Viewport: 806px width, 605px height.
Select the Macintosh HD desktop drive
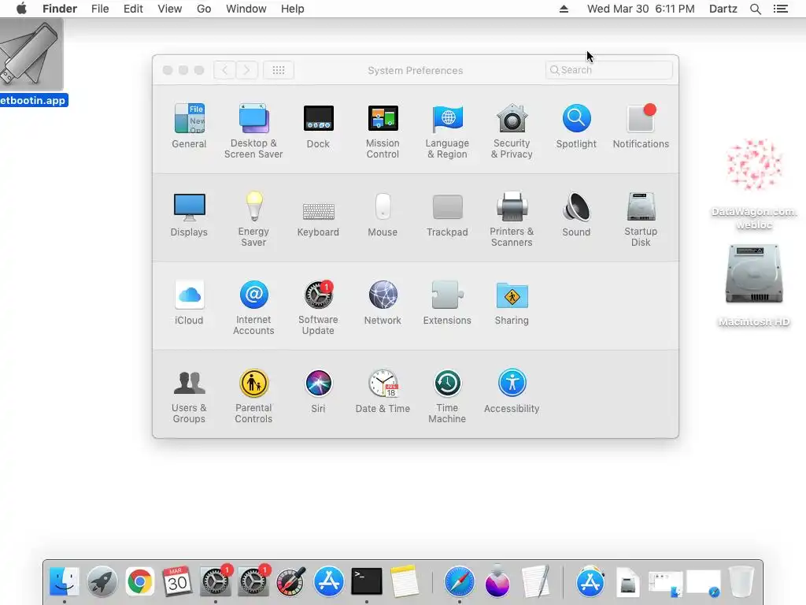tap(754, 285)
